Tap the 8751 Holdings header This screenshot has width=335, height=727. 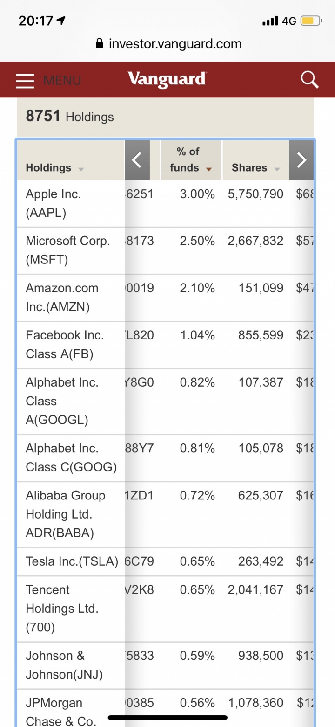70,117
